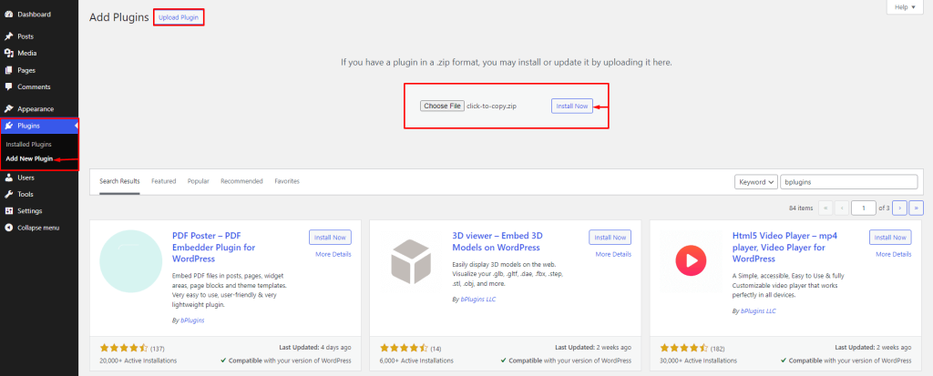Open Installed Plugins submenu item
This screenshot has height=376, width=933.
(28, 144)
